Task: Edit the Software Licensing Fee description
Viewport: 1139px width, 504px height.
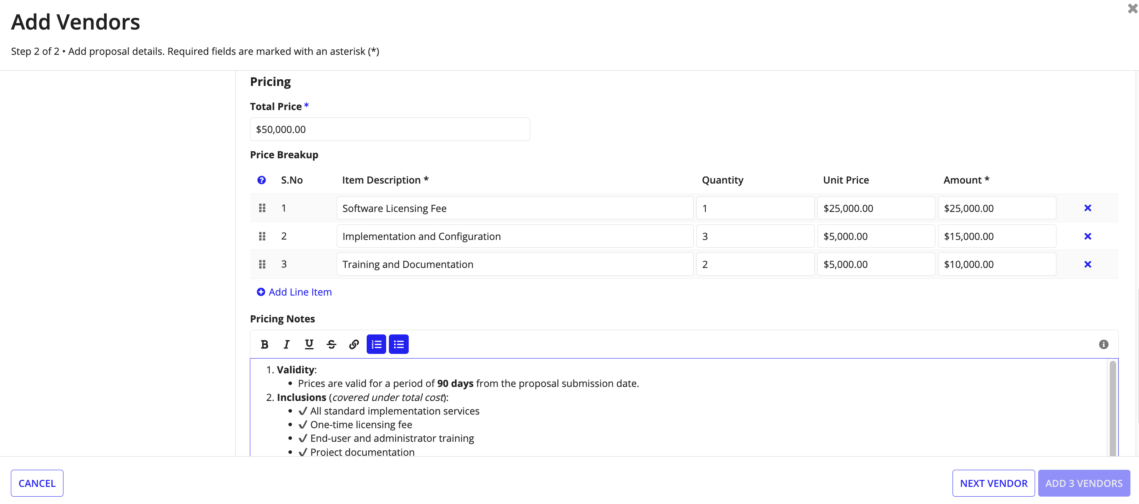Action: 515,208
